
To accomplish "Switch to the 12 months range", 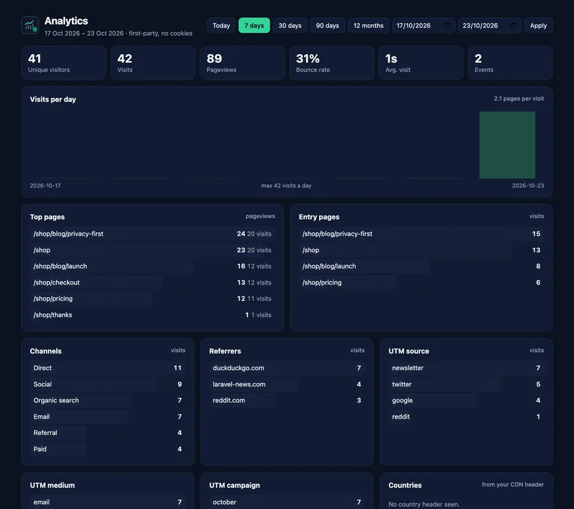I will [x=369, y=25].
